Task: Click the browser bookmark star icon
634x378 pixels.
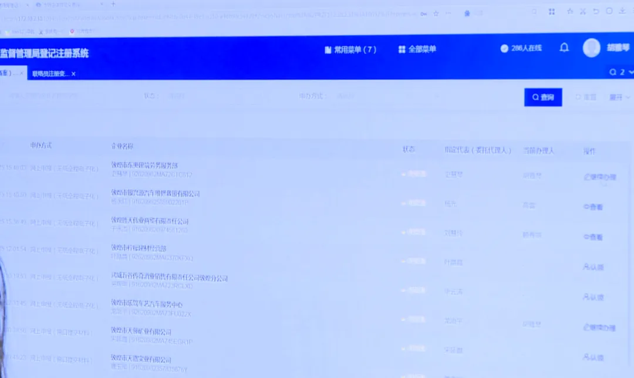Action: point(436,13)
